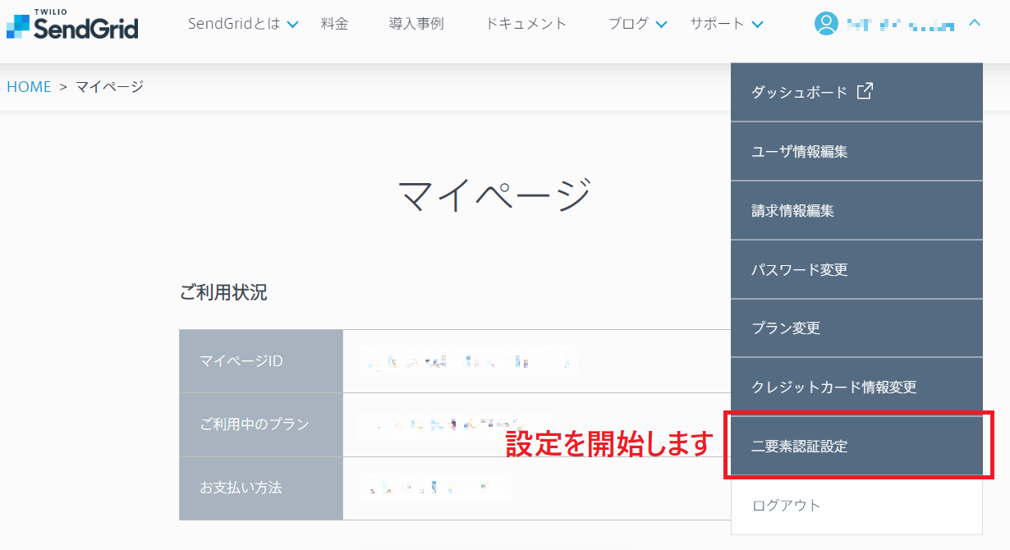Expand the サポート dropdown chevron
Image resolution: width=1010 pixels, height=550 pixels.
pos(757,25)
